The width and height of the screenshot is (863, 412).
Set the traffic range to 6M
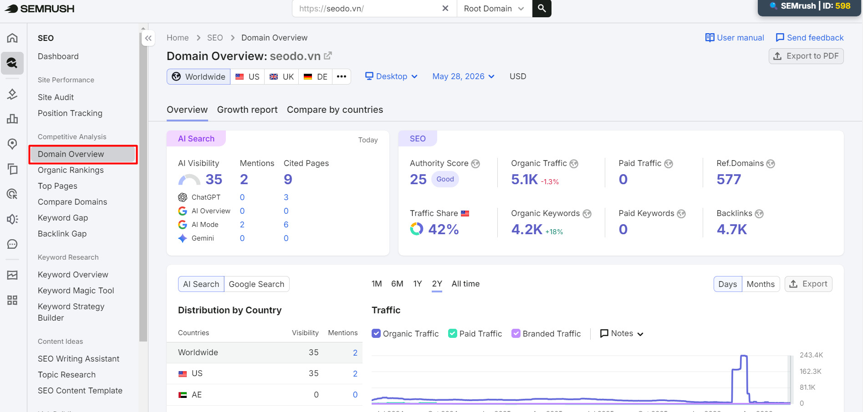(397, 284)
